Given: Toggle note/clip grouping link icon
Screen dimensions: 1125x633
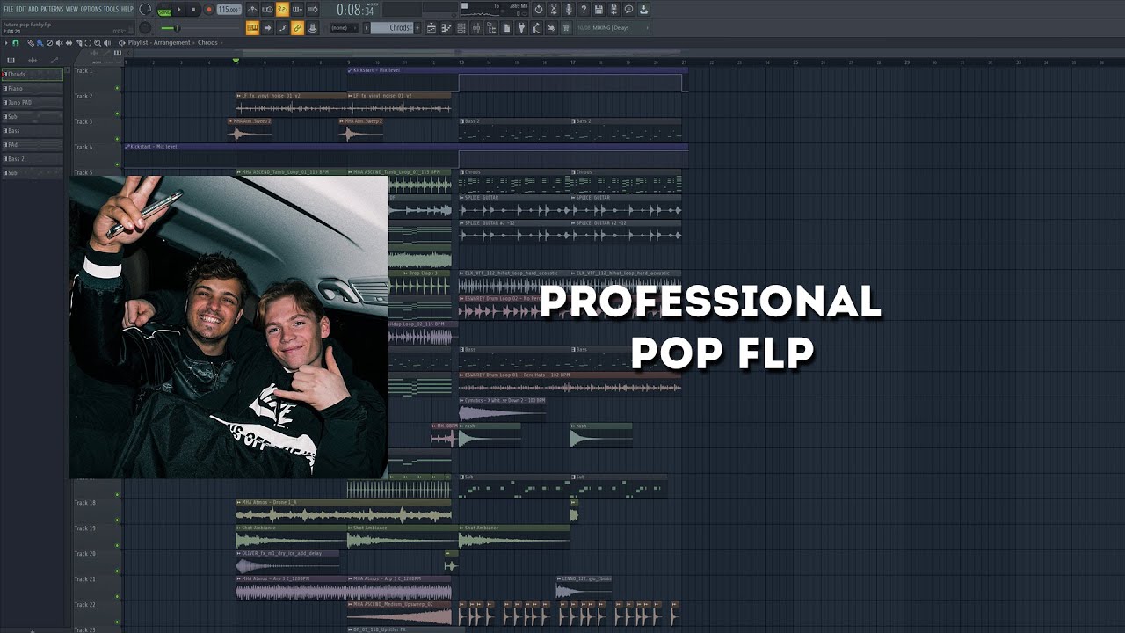Looking at the screenshot, I should [x=297, y=27].
